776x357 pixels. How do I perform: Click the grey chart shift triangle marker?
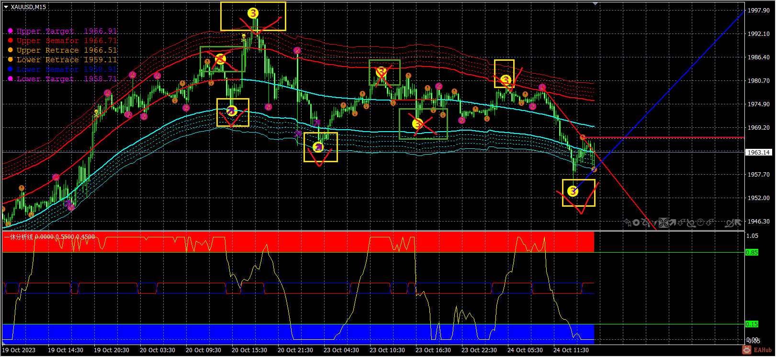(595, 4)
